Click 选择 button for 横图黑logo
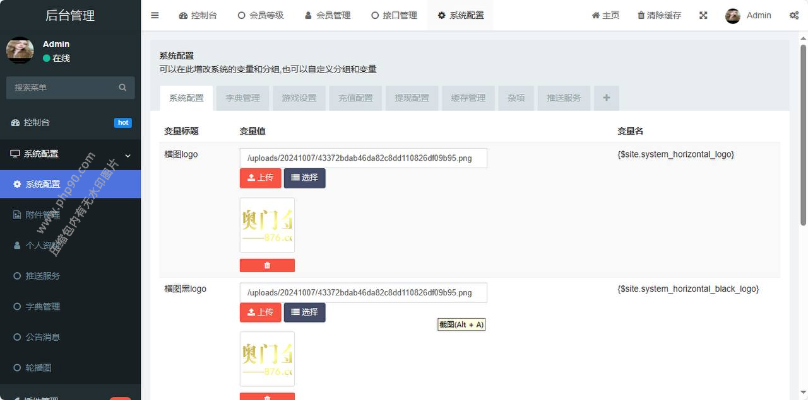Image resolution: width=808 pixels, height=400 pixels. click(304, 312)
